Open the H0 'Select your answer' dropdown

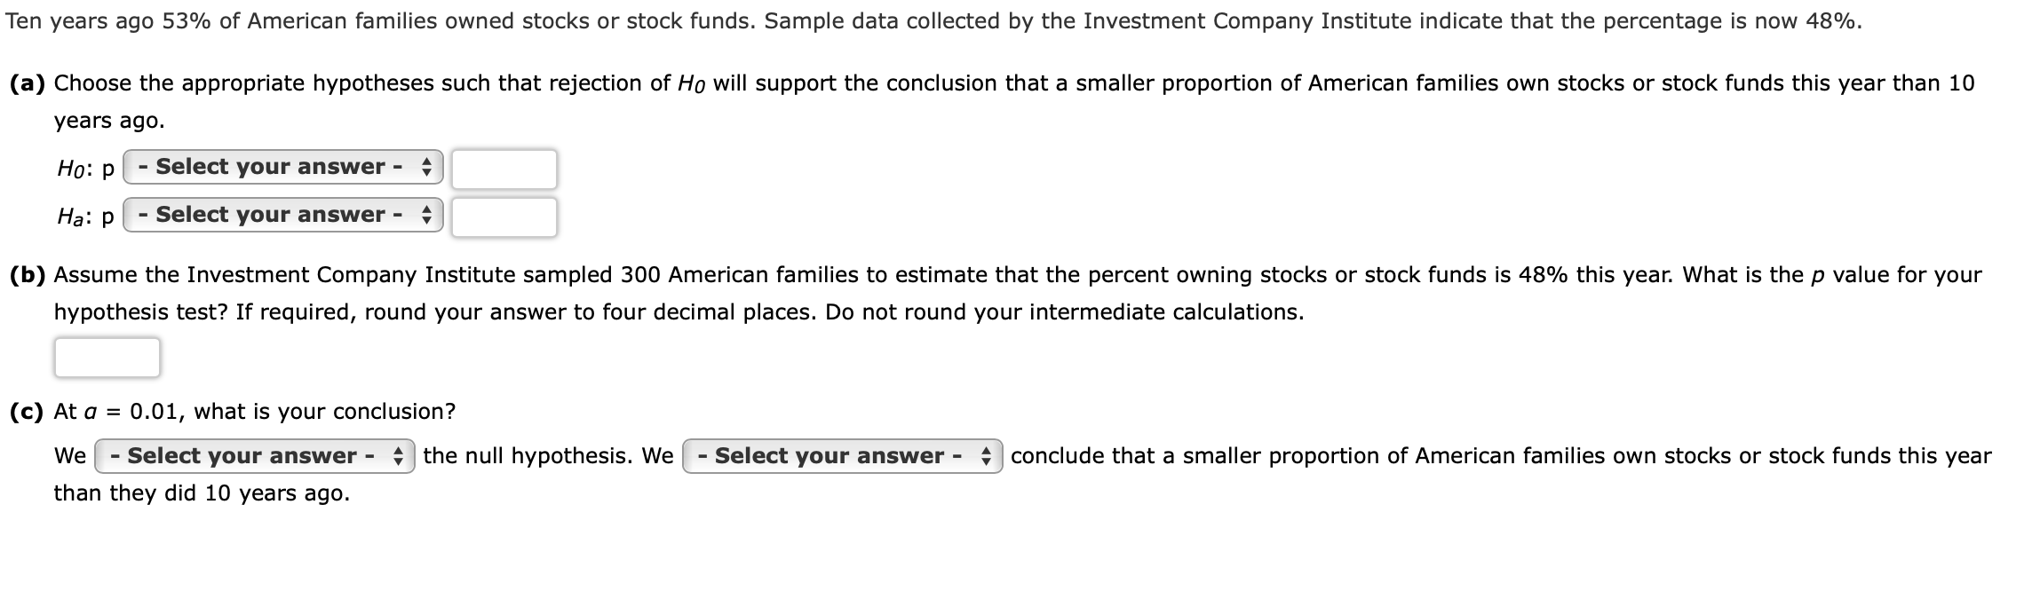coord(284,166)
